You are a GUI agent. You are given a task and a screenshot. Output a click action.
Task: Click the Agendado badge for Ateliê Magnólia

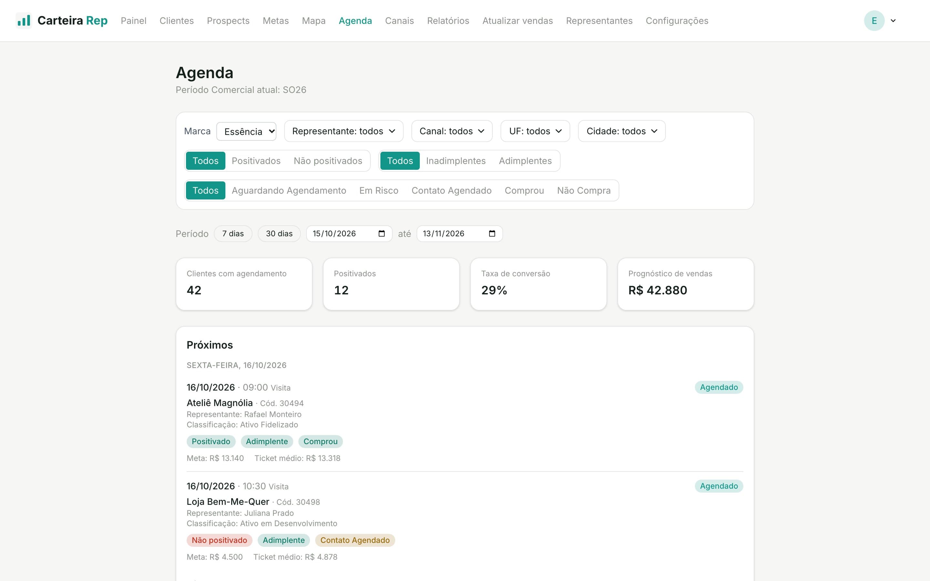click(718, 387)
